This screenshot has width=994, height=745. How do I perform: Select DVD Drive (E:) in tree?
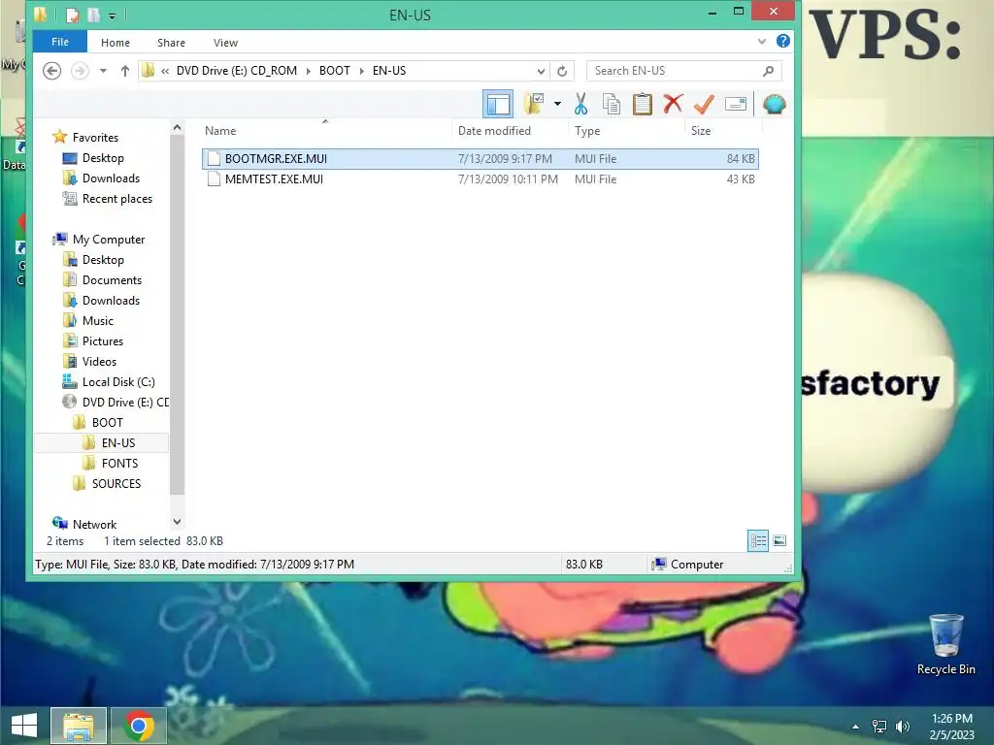click(125, 402)
